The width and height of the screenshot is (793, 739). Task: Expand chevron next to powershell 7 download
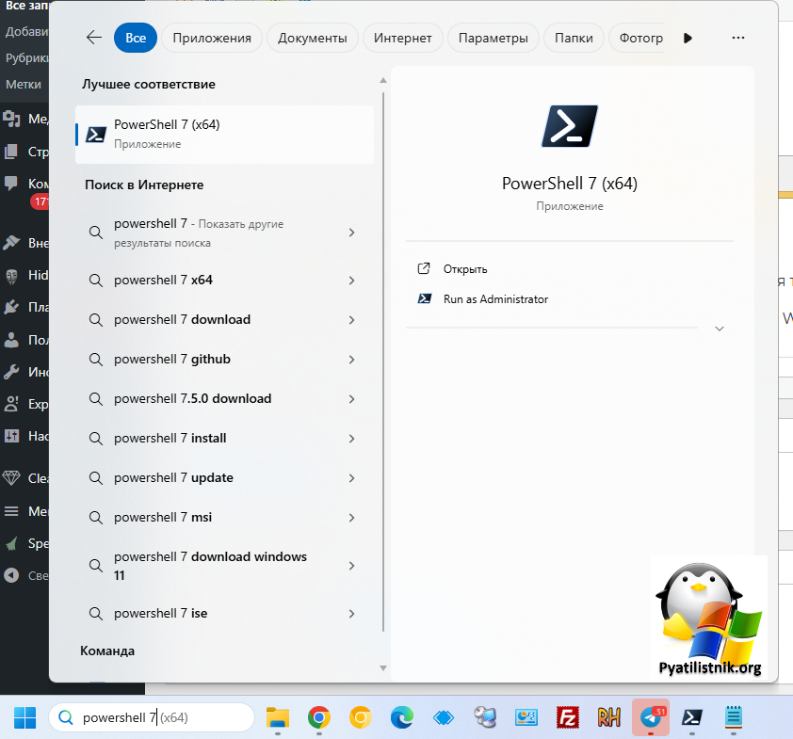point(352,320)
